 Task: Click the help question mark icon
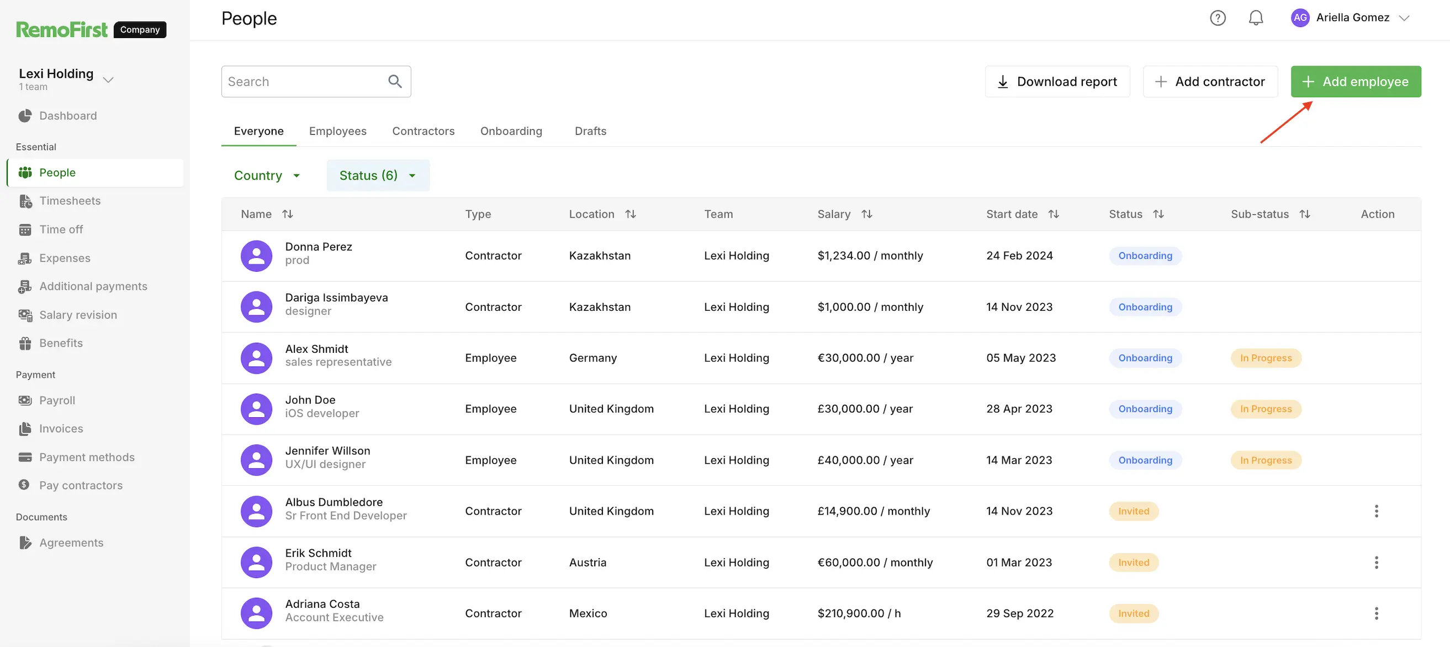click(1218, 18)
